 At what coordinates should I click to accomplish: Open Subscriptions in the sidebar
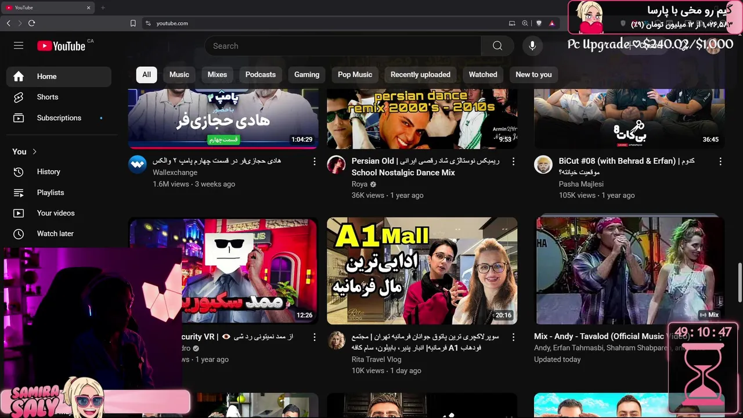pyautogui.click(x=59, y=118)
